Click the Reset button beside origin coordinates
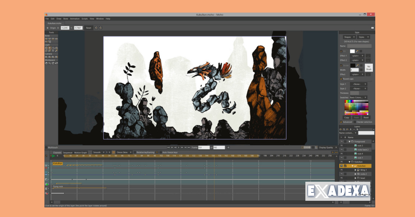Viewport: 415px width, 217px height. tap(88, 28)
